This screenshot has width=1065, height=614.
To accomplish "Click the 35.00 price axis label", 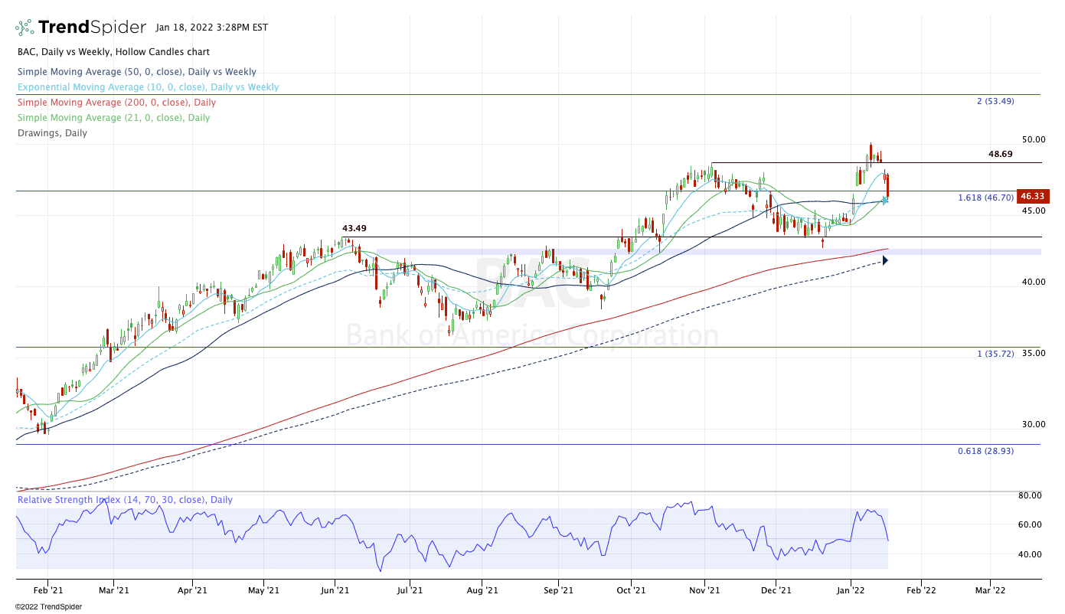I will pyautogui.click(x=1033, y=353).
